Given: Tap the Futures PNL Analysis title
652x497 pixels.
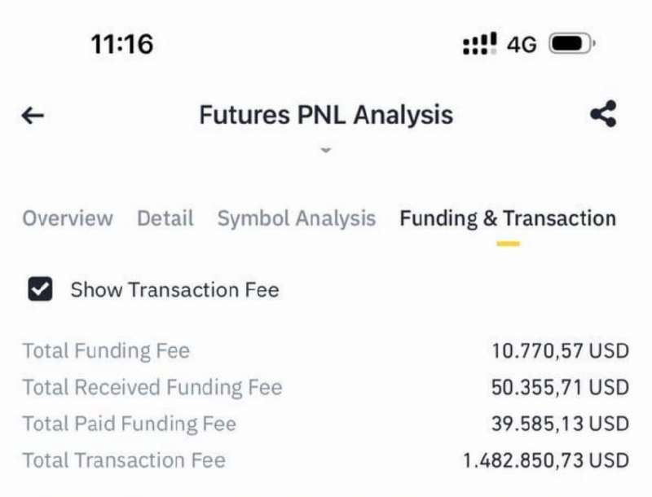Looking at the screenshot, I should 326,115.
